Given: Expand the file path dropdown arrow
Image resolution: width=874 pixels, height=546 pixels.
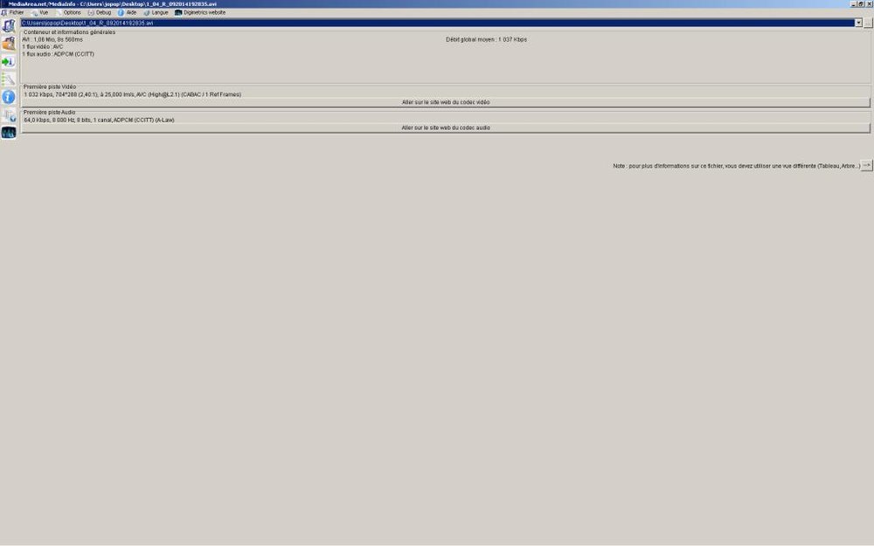Looking at the screenshot, I should coord(858,23).
